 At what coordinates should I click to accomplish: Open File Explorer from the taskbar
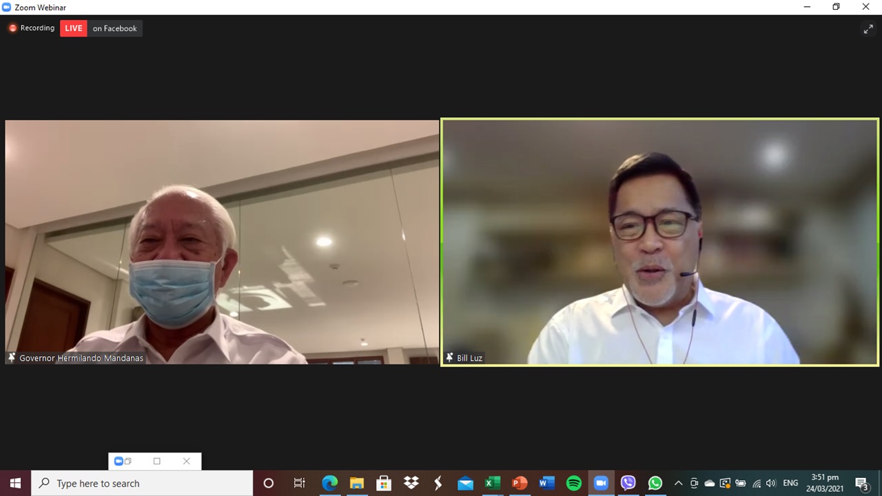pos(357,483)
